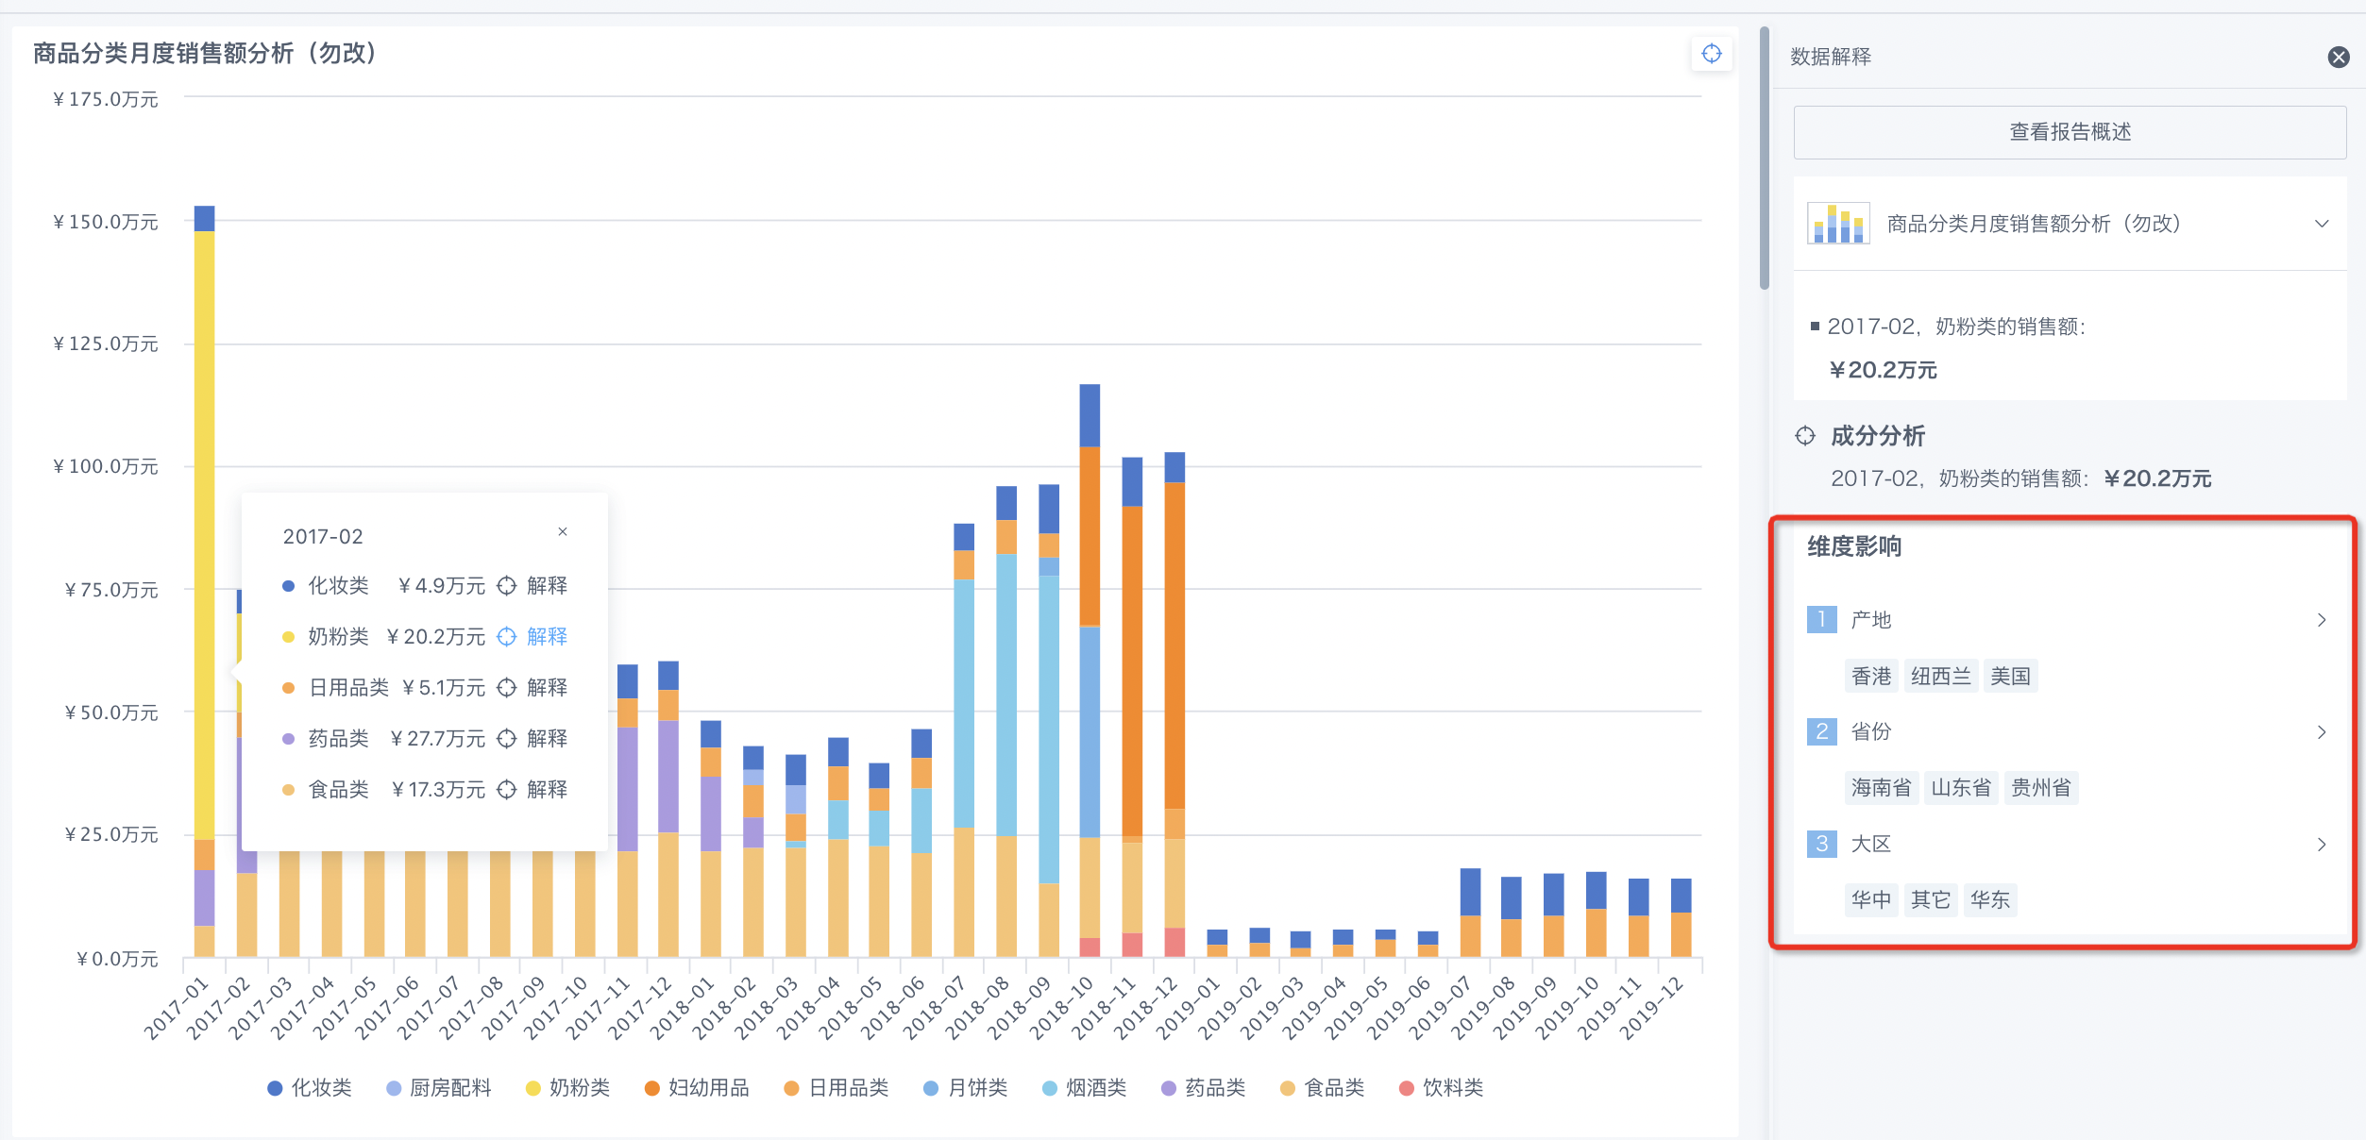Click the 维度影响 heading
This screenshot has height=1140, width=2366.
(1854, 546)
